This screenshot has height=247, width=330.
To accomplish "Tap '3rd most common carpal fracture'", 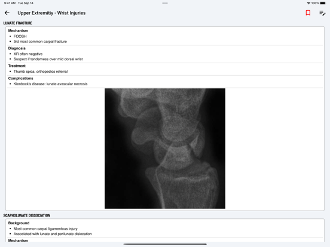I will 40,42.
